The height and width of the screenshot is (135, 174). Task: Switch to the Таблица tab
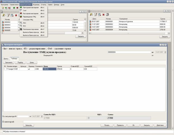(14, 59)
